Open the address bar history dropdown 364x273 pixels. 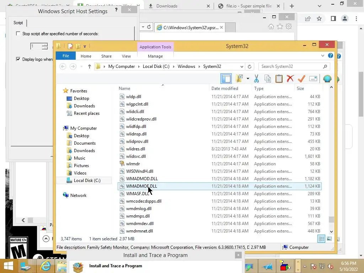tap(242, 66)
